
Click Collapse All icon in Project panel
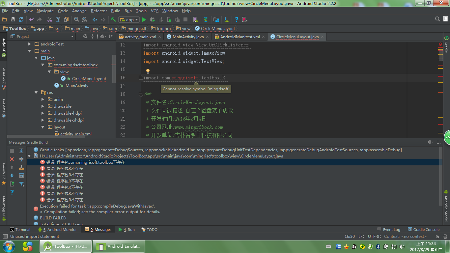click(93, 37)
